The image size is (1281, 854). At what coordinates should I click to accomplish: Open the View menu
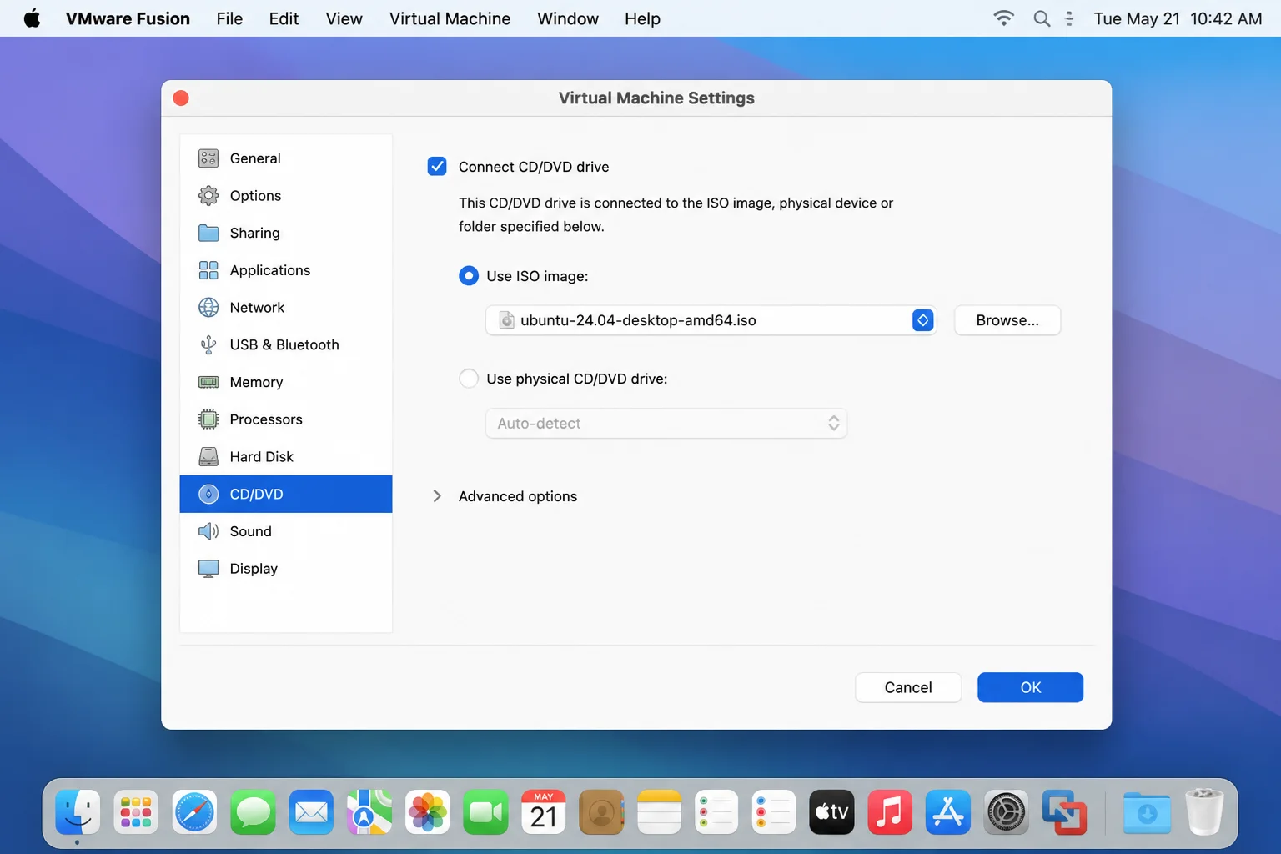pos(344,18)
